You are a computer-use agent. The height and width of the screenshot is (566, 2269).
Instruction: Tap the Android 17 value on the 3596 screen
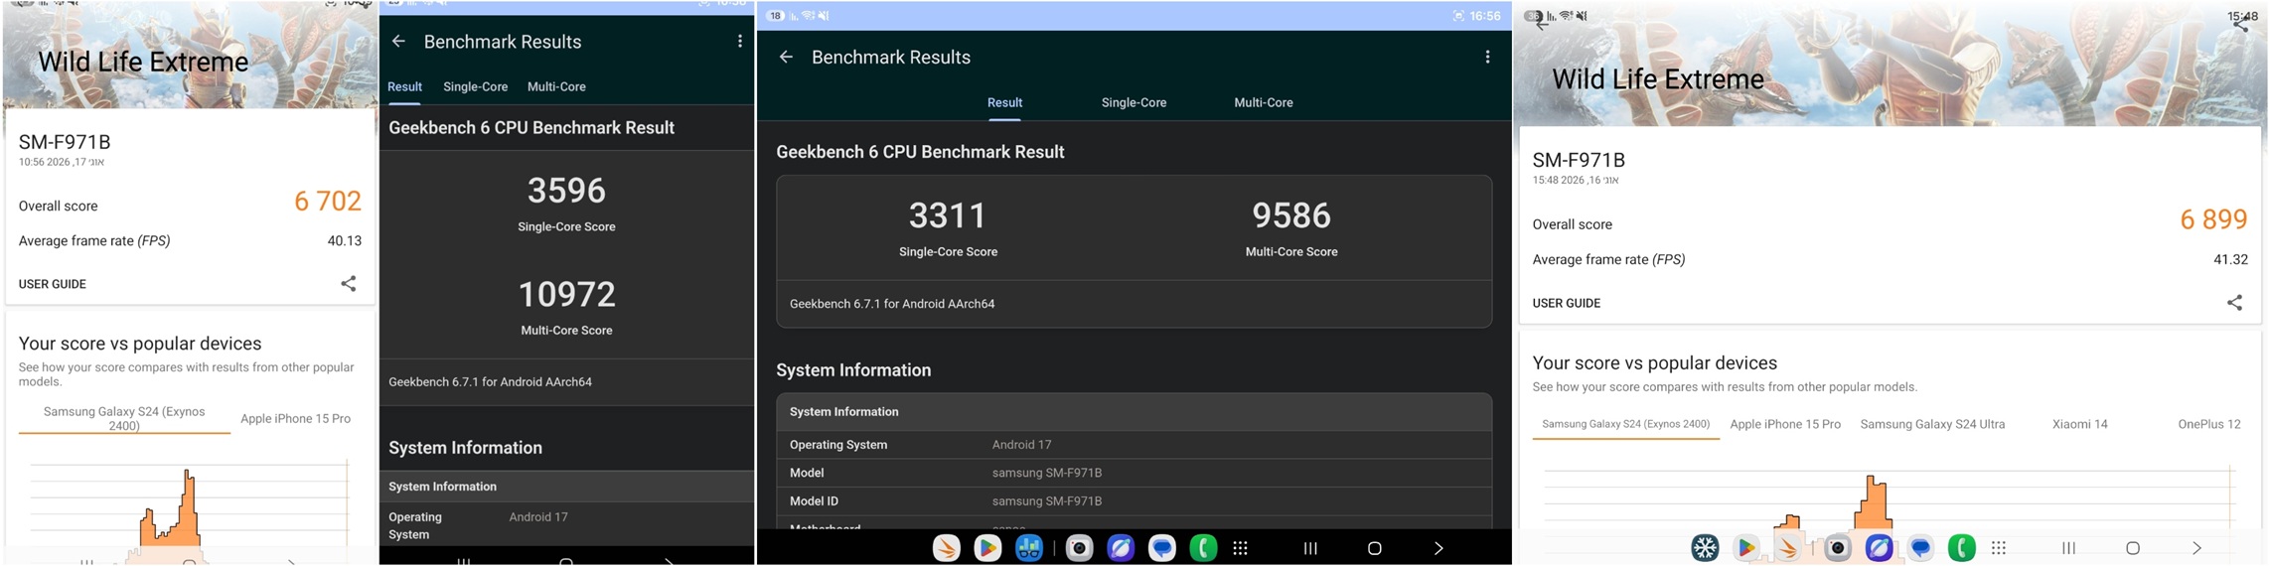(538, 517)
